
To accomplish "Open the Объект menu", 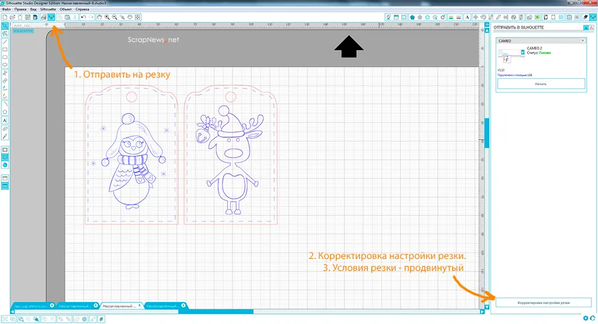I will [66, 9].
